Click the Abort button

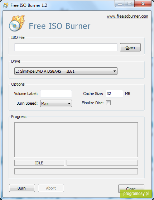[51, 188]
